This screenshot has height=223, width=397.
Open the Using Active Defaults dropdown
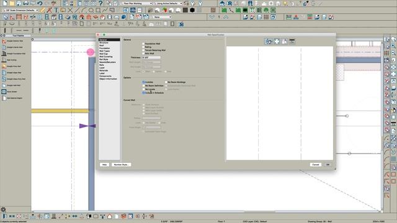(x=167, y=4)
